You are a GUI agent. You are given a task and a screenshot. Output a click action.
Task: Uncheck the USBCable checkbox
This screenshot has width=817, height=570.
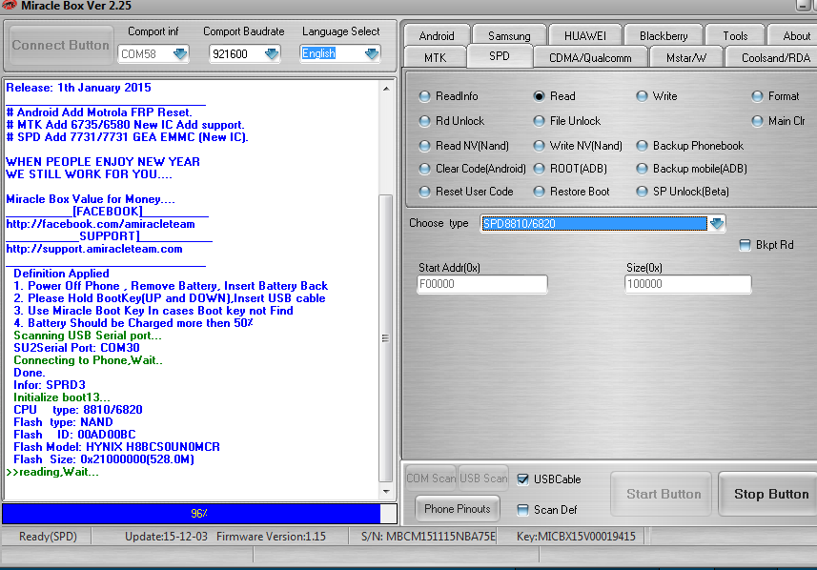(522, 479)
